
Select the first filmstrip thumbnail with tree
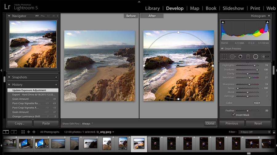[x=10, y=144]
